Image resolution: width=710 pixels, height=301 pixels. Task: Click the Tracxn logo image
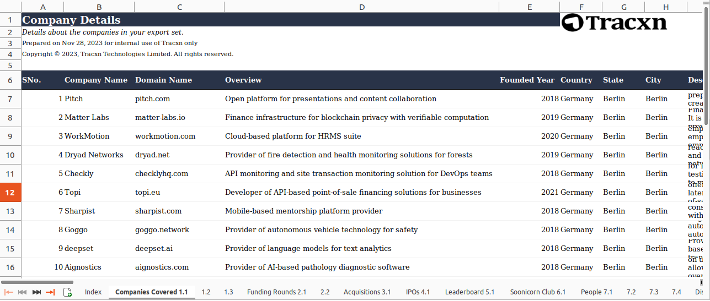click(x=614, y=23)
